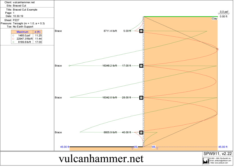Click the brace node square at 5.00 ft
The height and width of the screenshot is (168, 236).
coord(141,31)
